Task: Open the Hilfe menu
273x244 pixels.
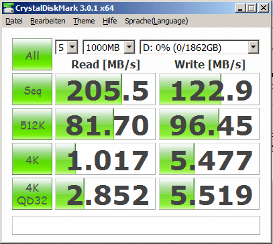Action: click(110, 21)
